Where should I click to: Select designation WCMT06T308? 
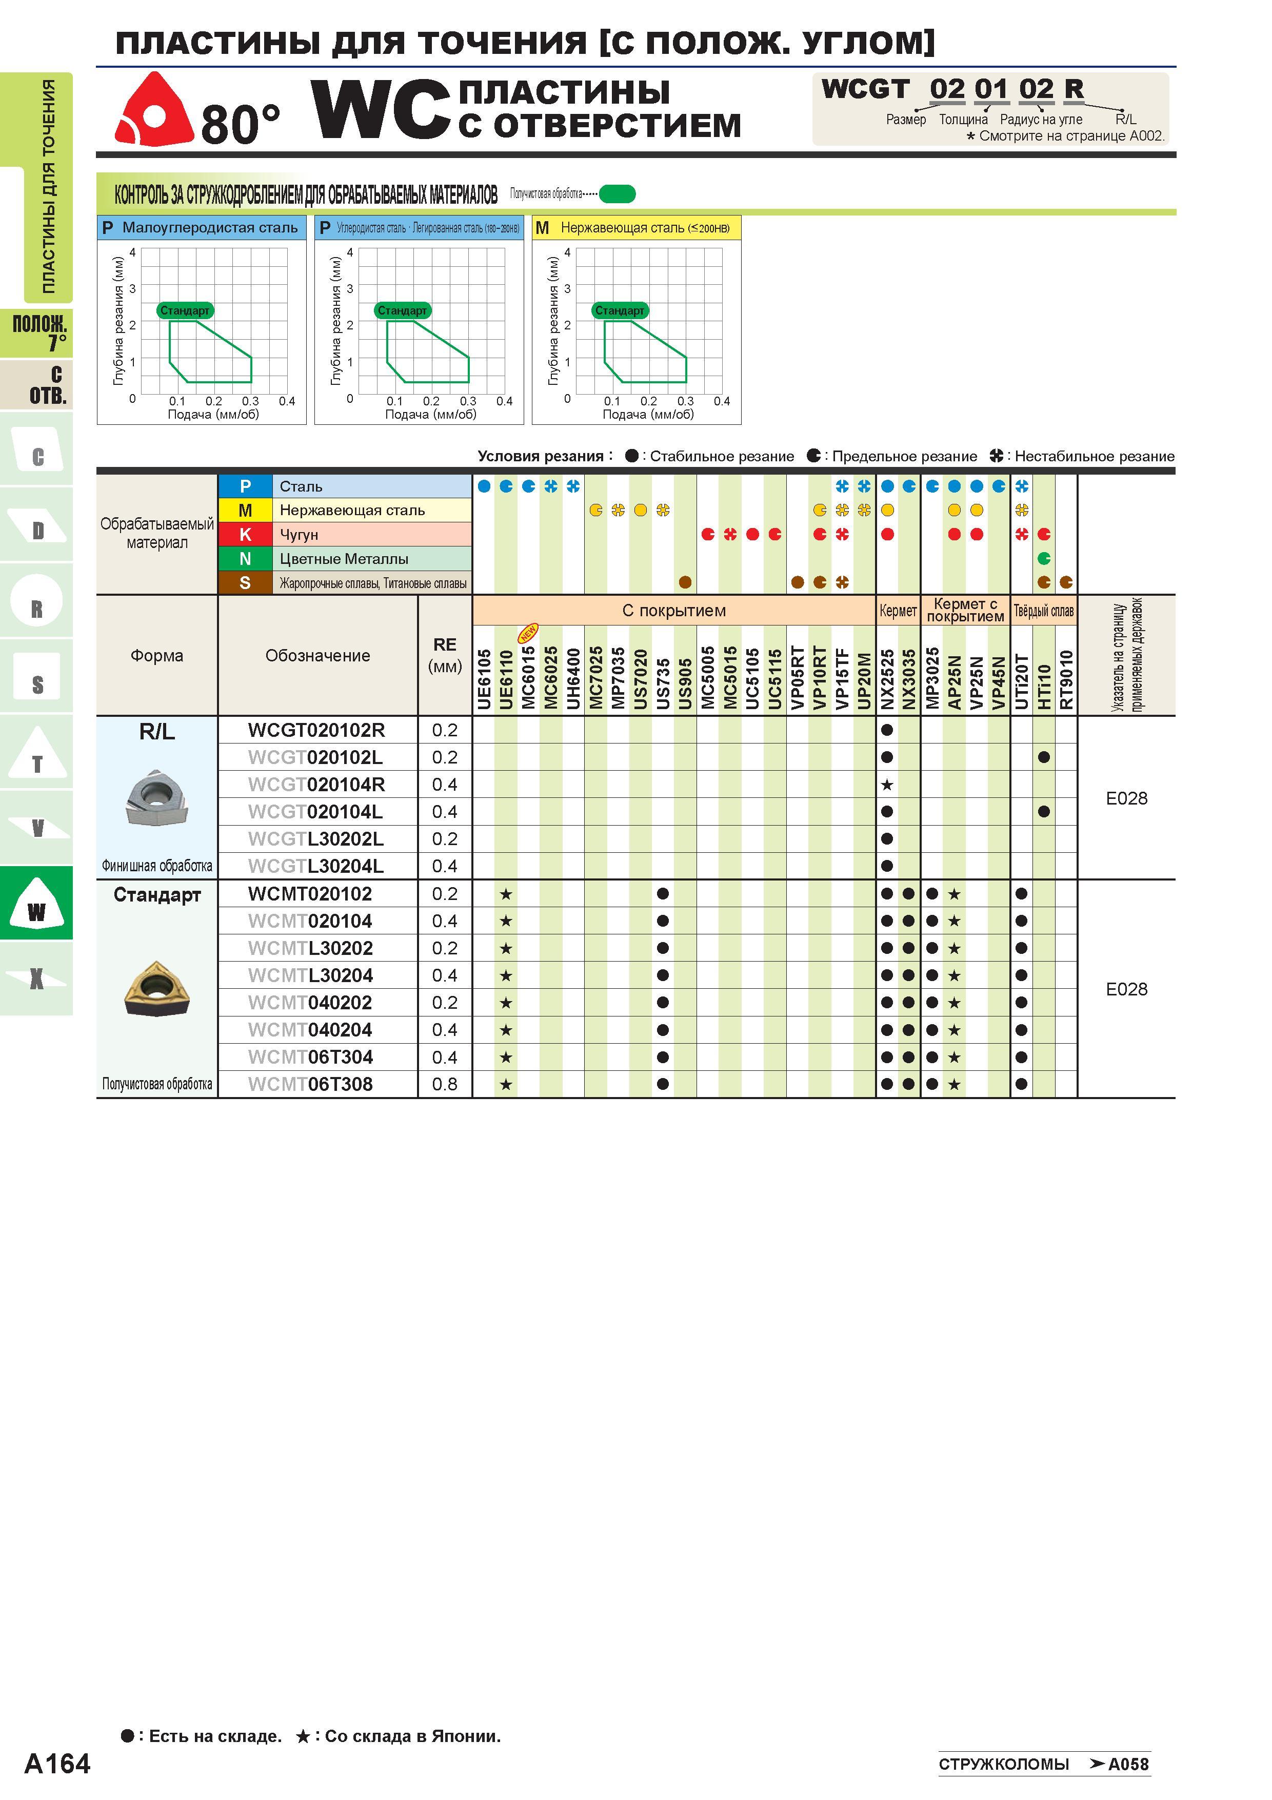310,1084
